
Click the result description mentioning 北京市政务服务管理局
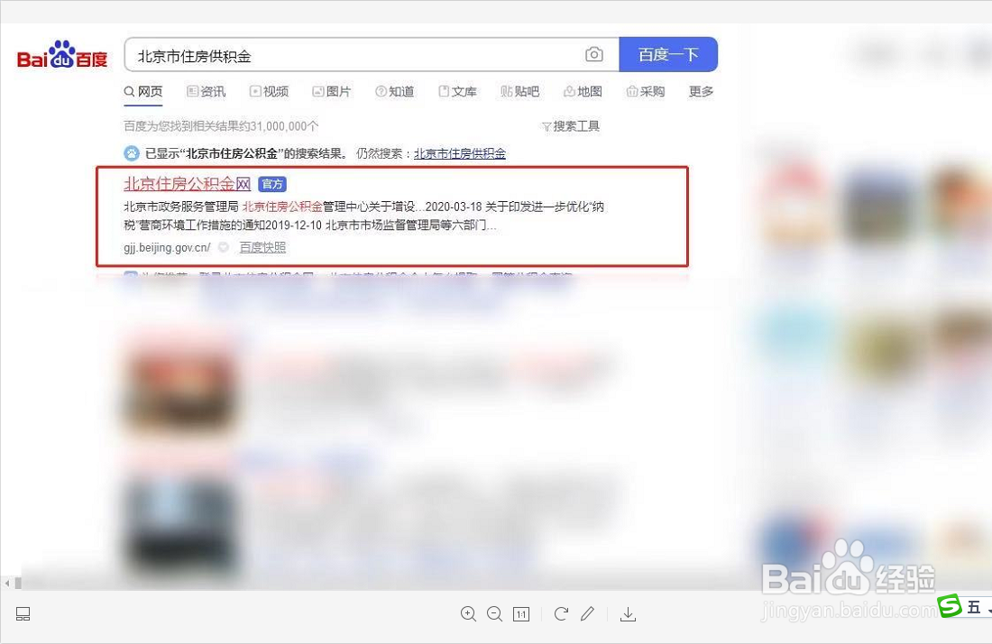(363, 216)
